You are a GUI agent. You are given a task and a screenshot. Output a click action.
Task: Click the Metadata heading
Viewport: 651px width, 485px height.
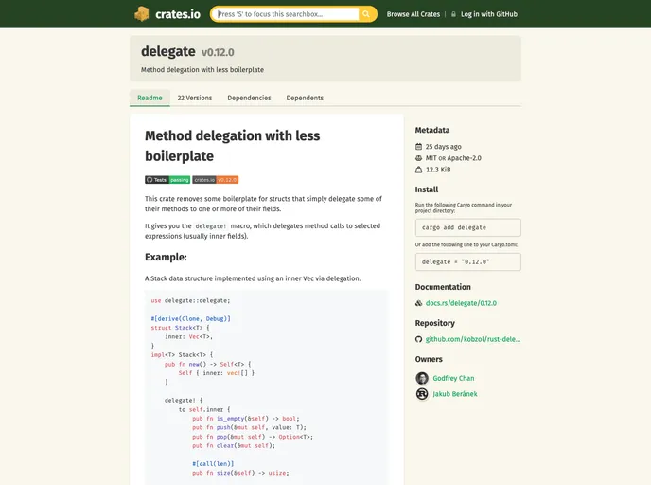coord(432,130)
